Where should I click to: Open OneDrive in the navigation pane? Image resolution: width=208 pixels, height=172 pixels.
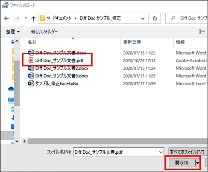[x=11, y=89]
